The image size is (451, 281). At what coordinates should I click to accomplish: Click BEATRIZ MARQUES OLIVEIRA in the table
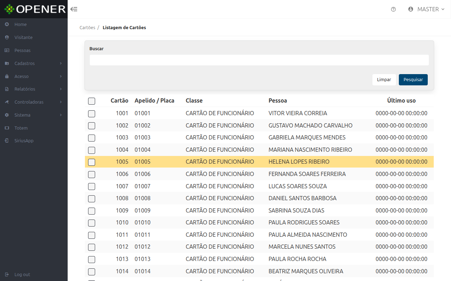tap(306, 271)
